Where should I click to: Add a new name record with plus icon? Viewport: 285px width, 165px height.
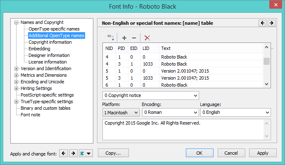click(124, 38)
